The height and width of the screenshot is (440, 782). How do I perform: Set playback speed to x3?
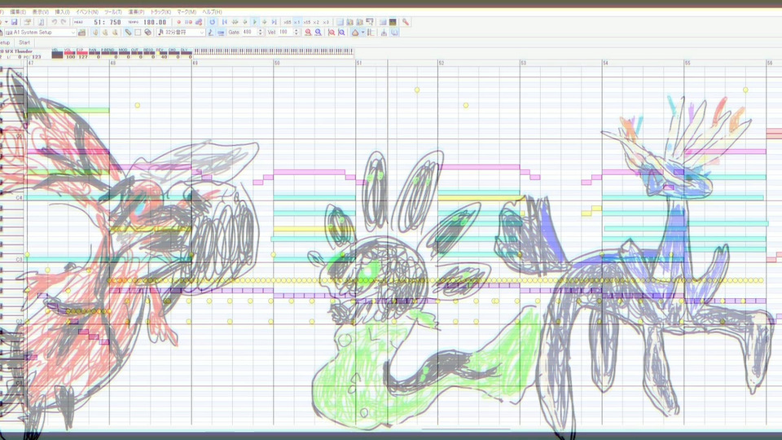[x=326, y=22]
